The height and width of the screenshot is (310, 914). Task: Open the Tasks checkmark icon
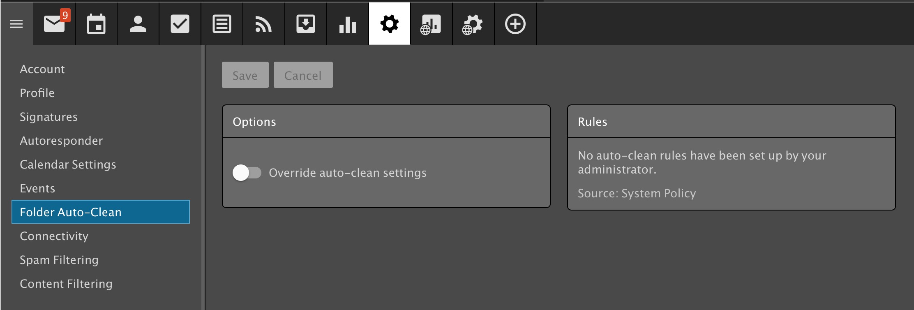pyautogui.click(x=180, y=24)
